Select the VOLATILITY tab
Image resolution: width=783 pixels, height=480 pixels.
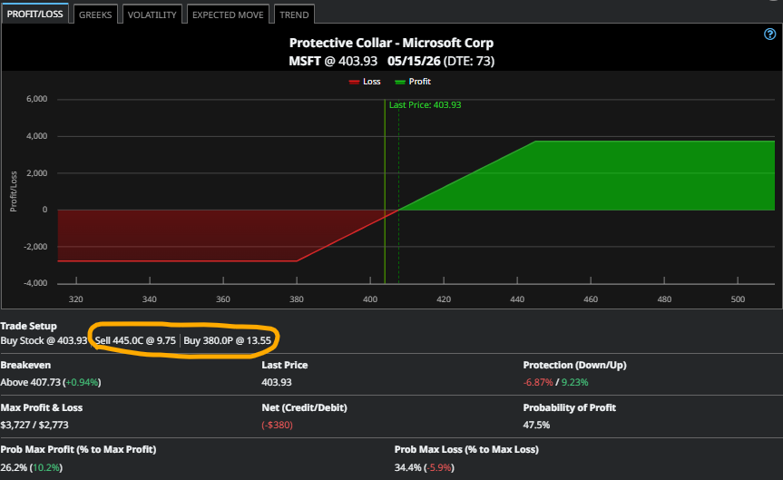click(152, 15)
